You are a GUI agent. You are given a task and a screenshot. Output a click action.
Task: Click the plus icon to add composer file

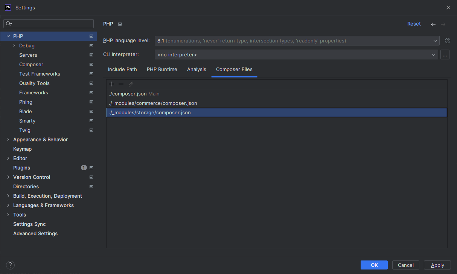[x=111, y=84]
